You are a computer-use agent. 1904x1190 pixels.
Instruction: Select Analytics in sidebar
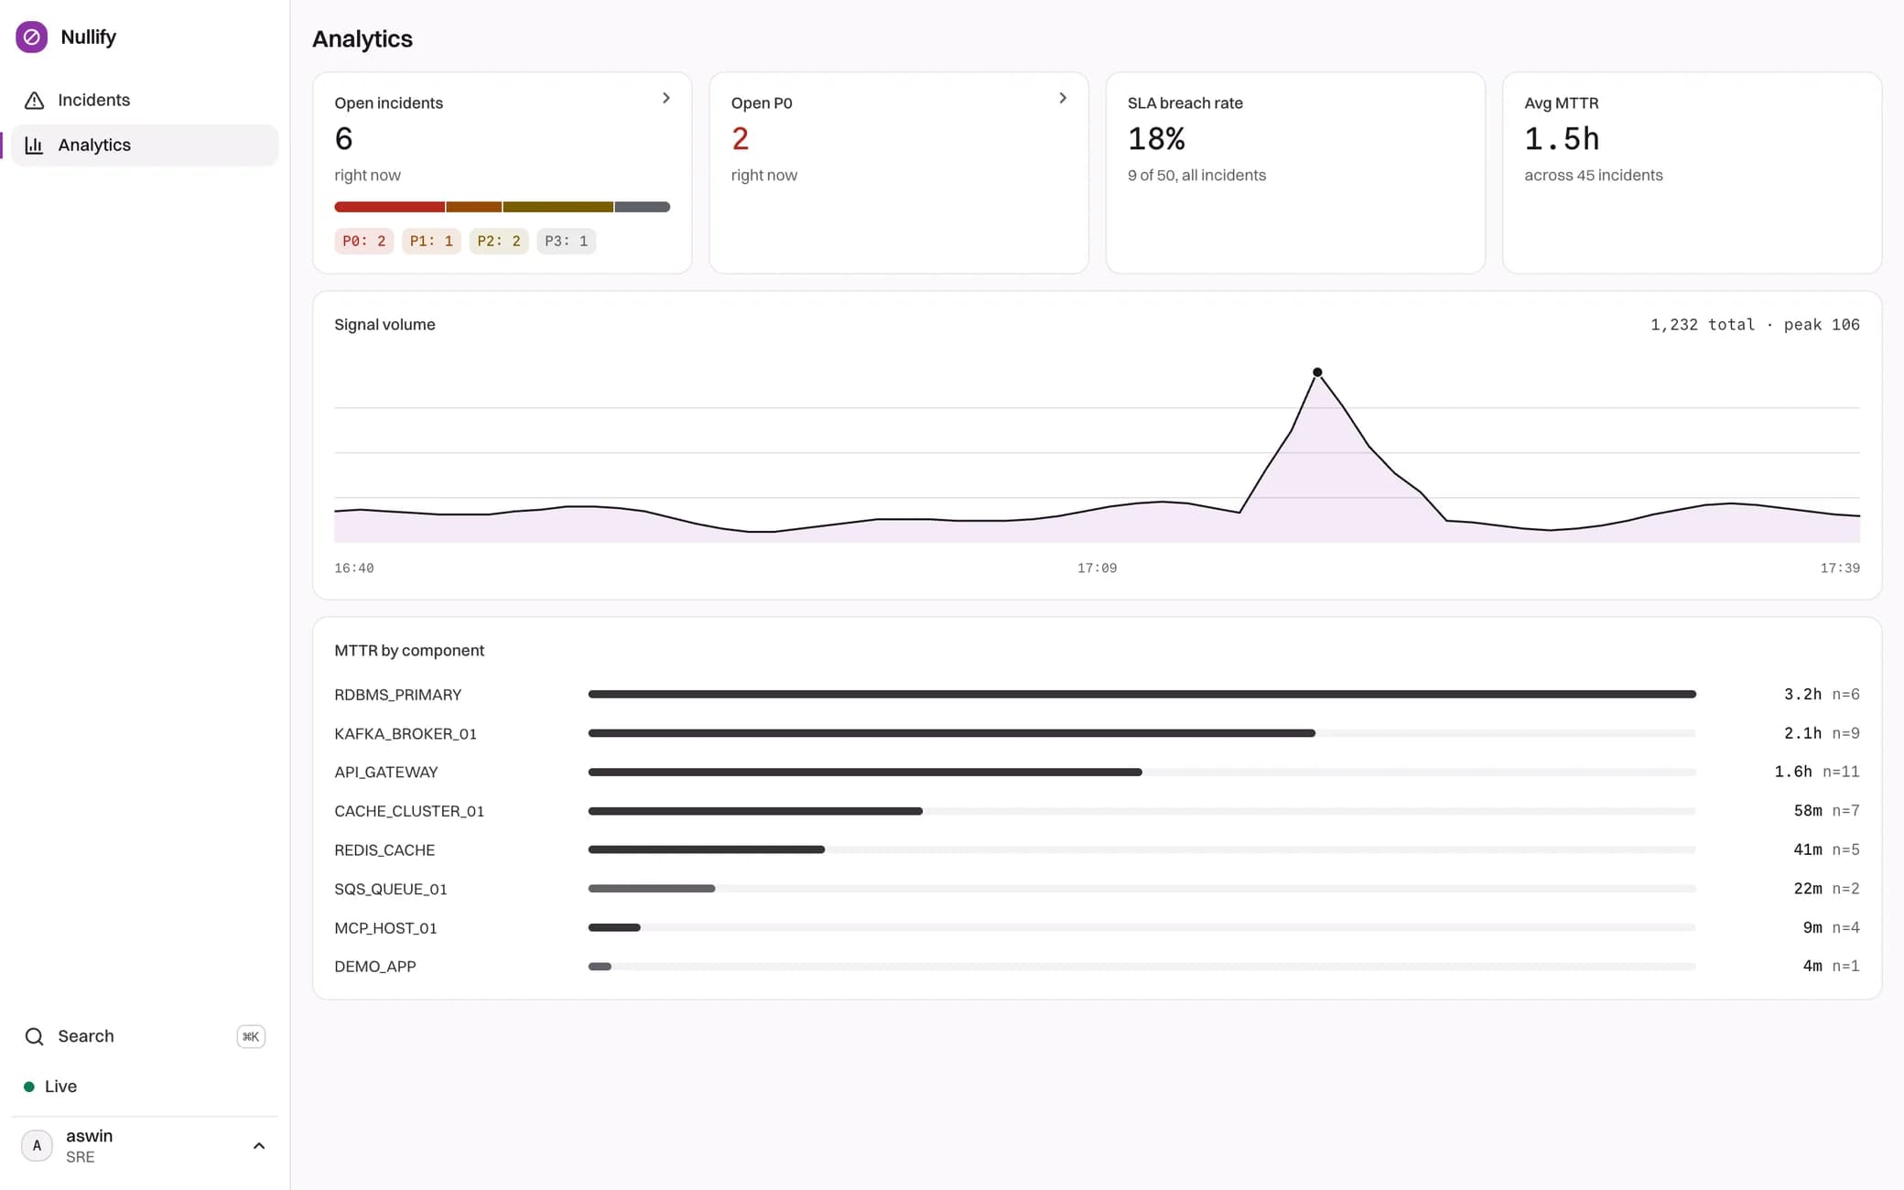pyautogui.click(x=145, y=145)
